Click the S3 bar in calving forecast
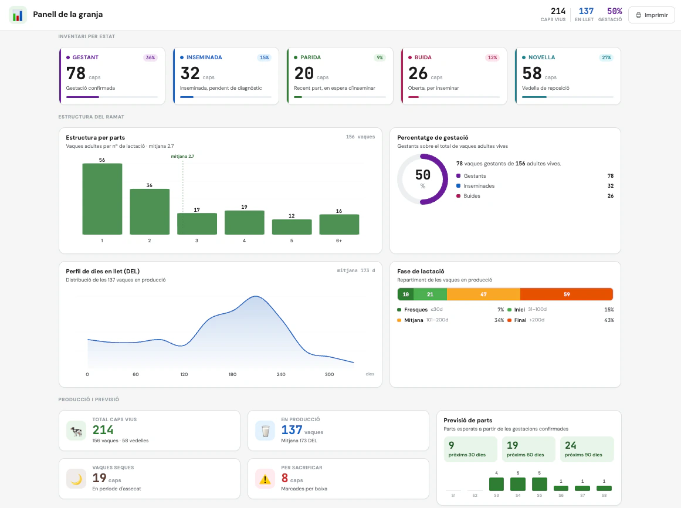The height and width of the screenshot is (508, 681). coord(496,484)
